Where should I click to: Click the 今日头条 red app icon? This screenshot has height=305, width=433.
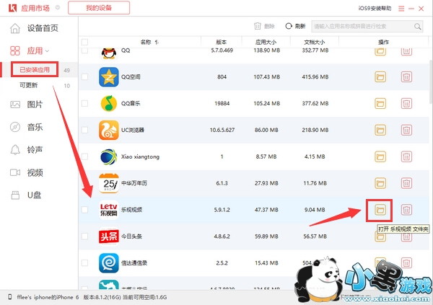[109, 237]
